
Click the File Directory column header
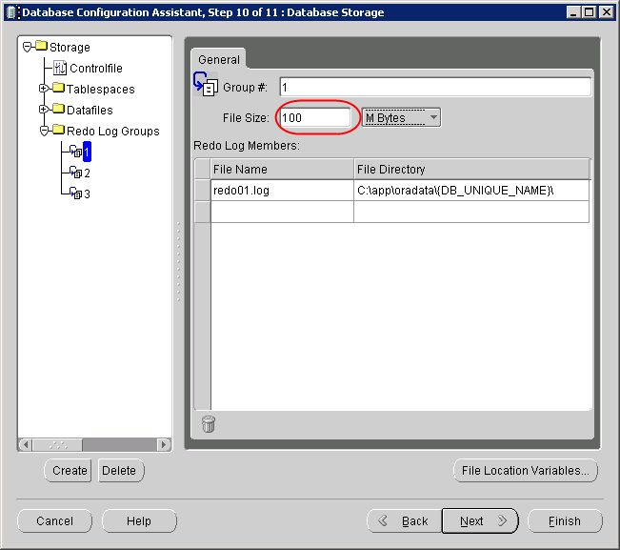point(471,170)
